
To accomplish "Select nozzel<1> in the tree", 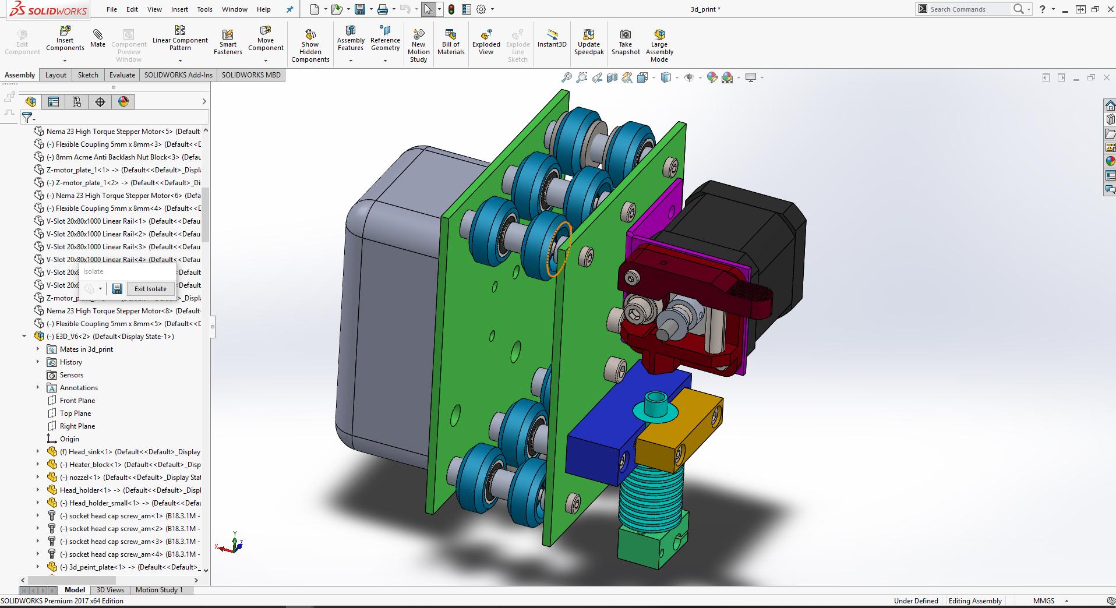I will [x=123, y=478].
